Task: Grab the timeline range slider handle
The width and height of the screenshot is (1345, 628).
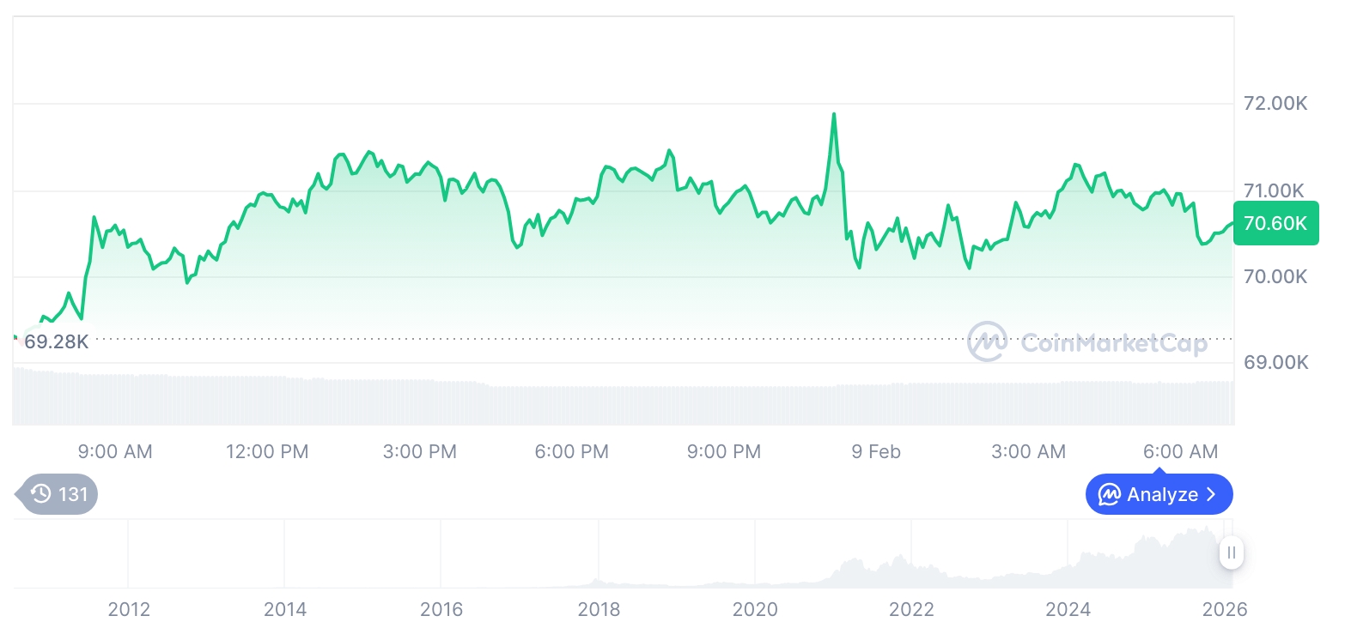Action: (x=1232, y=553)
